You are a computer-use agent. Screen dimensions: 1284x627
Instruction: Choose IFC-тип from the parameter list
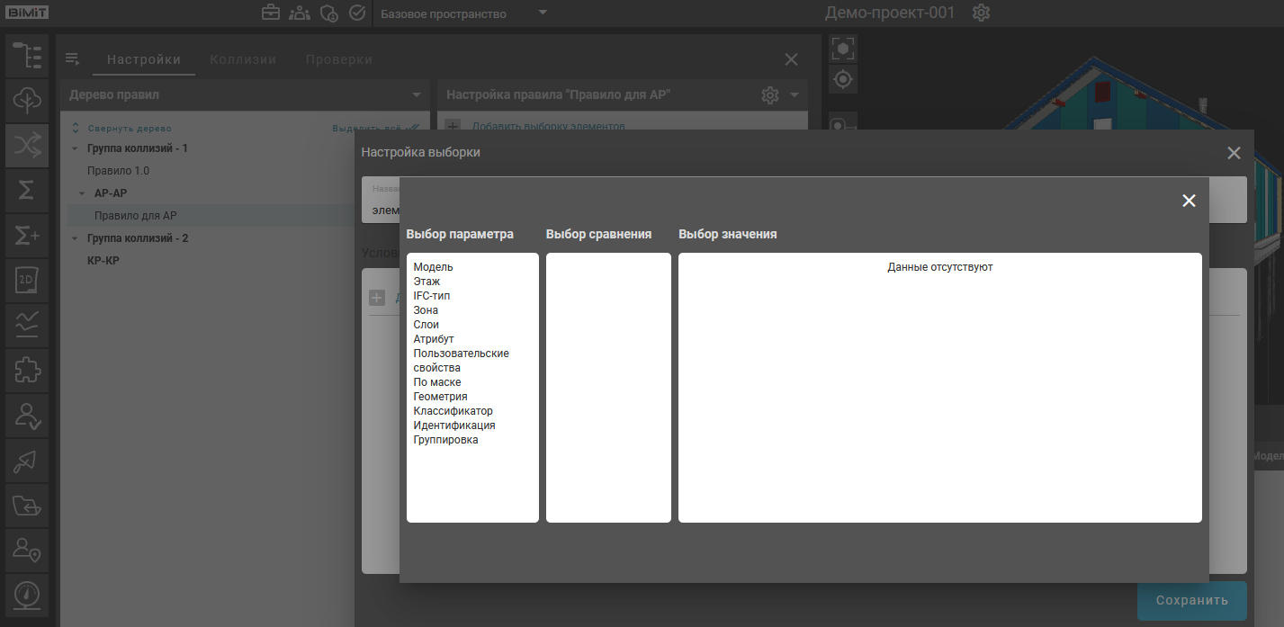(x=431, y=296)
